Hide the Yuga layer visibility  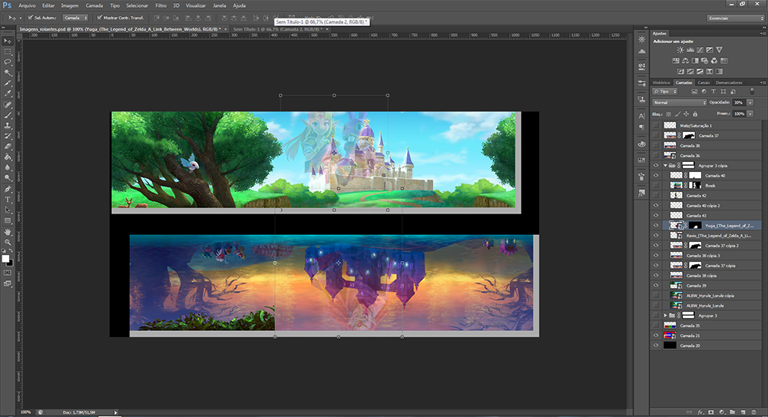click(x=656, y=226)
